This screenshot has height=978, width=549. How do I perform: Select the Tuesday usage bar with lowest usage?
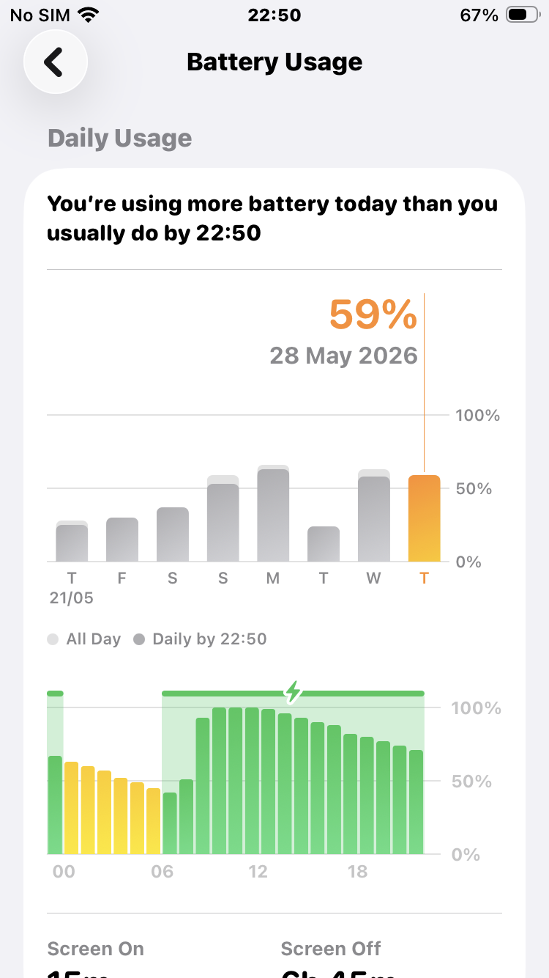click(x=324, y=544)
